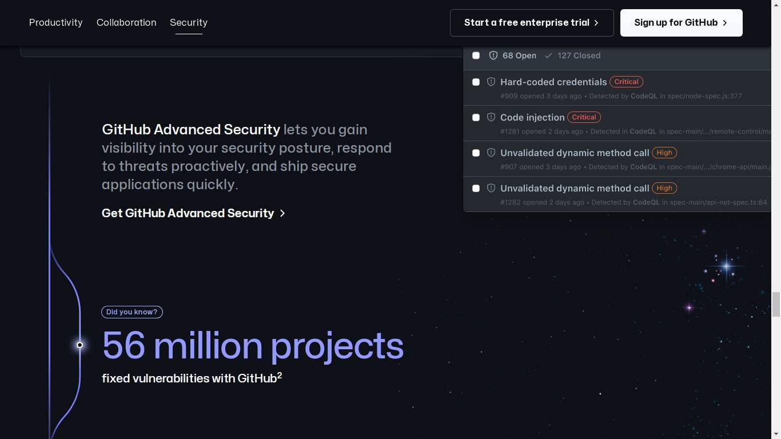Click checkmark icon beside 127 Closed
The image size is (781, 439).
[x=548, y=55]
